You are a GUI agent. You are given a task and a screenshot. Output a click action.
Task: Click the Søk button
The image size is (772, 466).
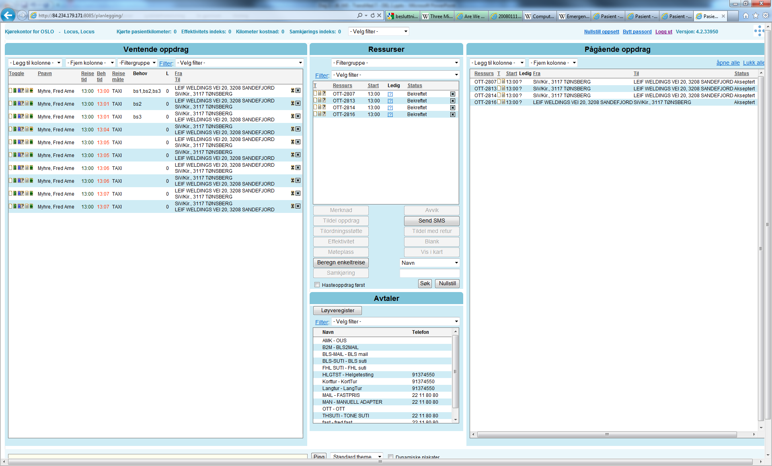[x=425, y=283]
